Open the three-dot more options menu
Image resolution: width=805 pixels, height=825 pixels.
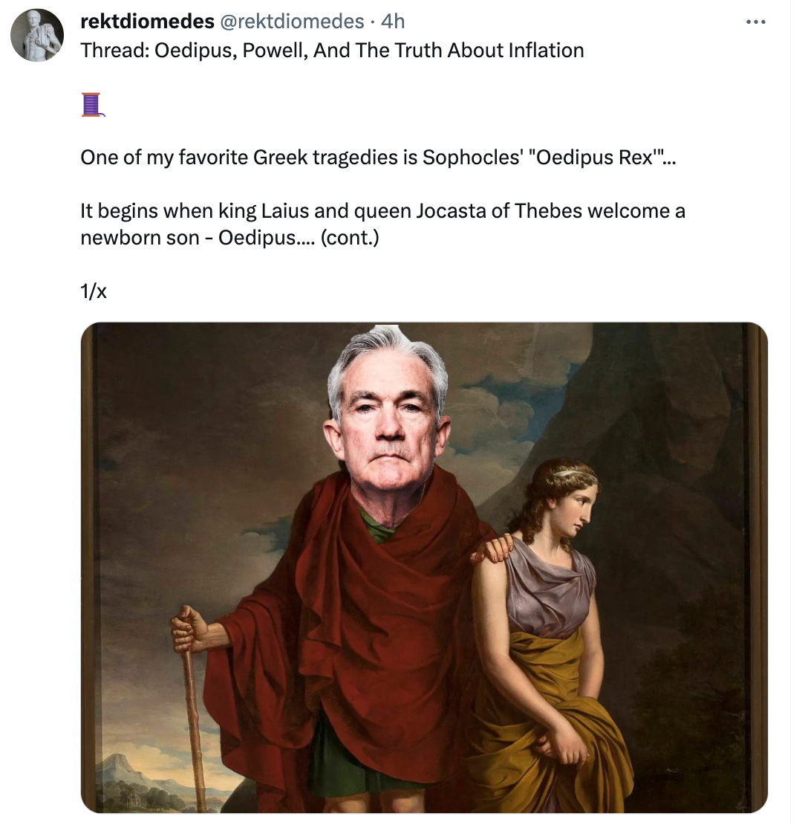point(755,22)
